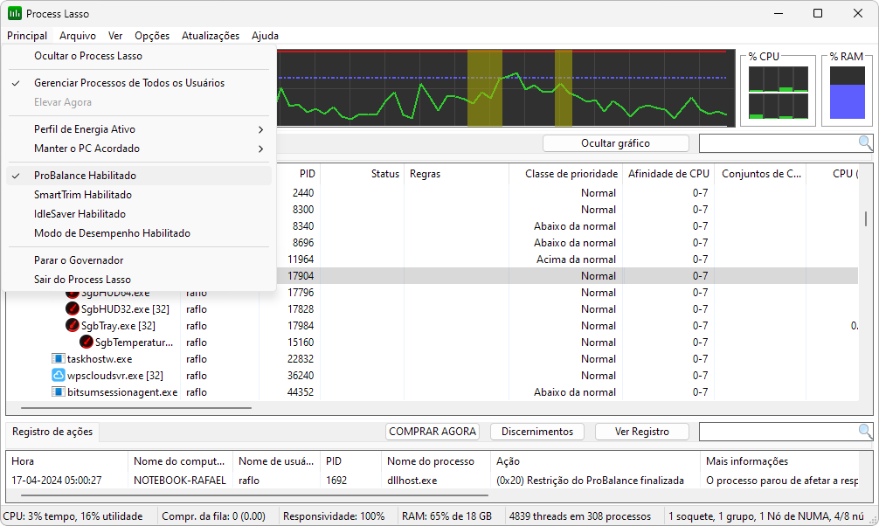The image size is (879, 526).
Task: Click the % CPU core usage graph
Action: [779, 93]
